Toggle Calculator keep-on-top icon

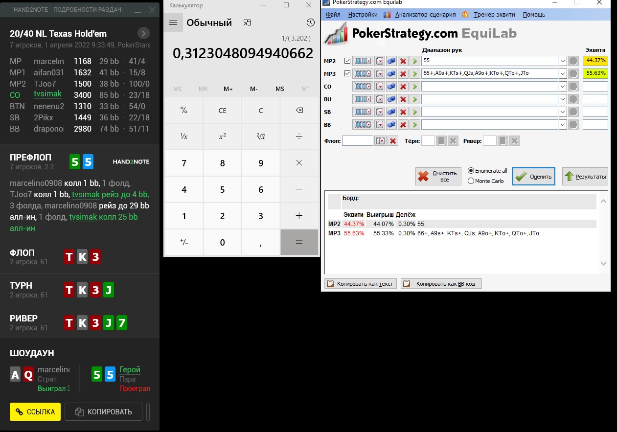(x=247, y=23)
